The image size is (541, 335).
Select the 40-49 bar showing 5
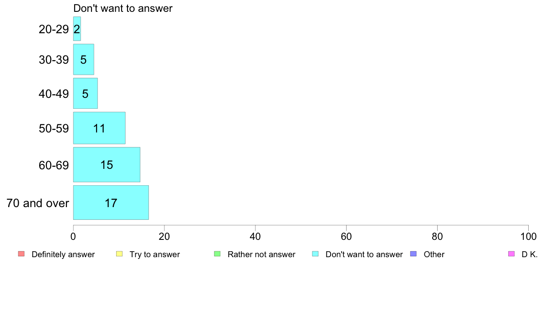[85, 93]
